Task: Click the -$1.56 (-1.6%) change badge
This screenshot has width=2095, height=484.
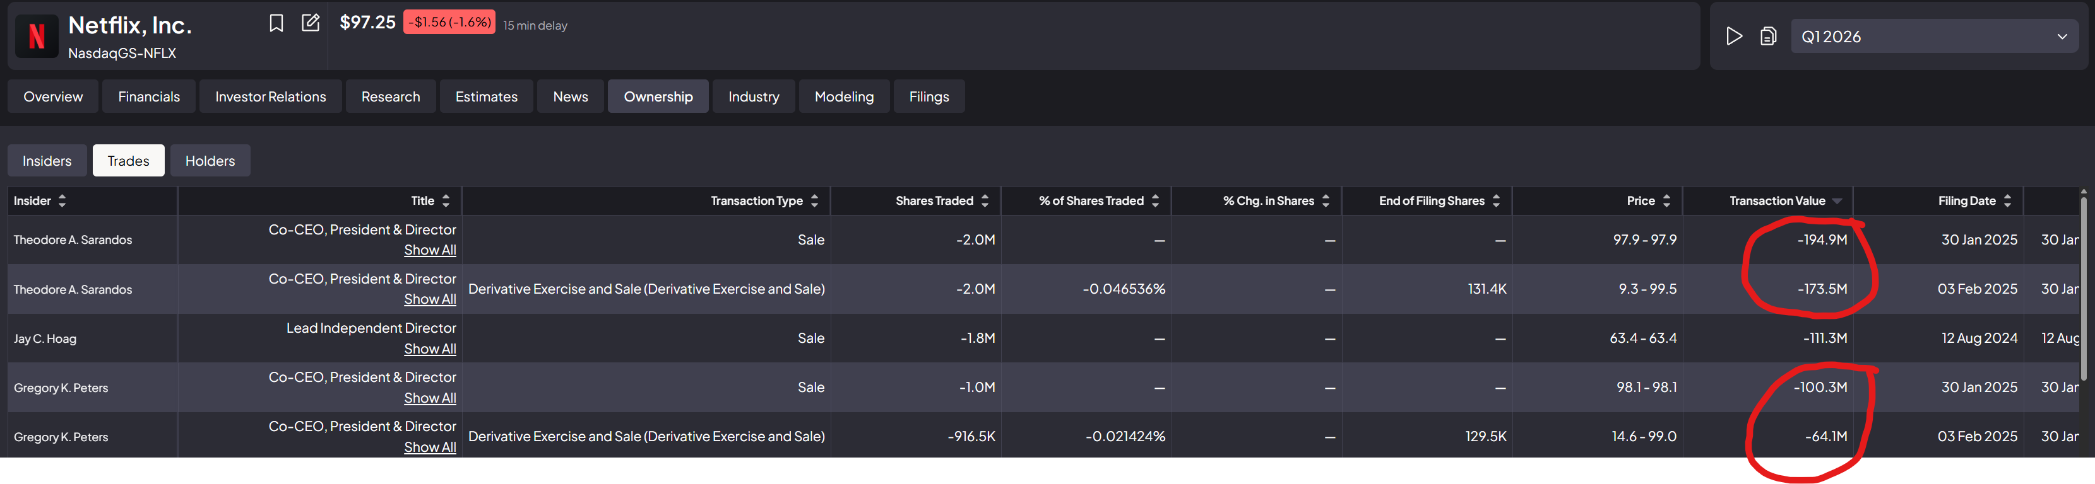Action: [x=449, y=23]
